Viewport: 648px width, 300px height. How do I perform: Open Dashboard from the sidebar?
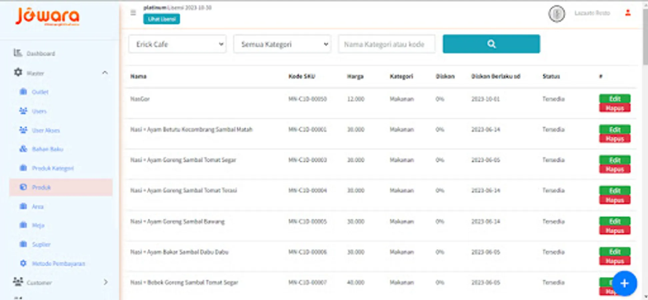tap(41, 53)
